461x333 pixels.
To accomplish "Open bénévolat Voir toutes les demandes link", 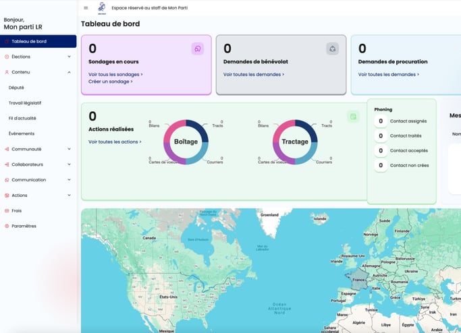I will click(x=254, y=75).
